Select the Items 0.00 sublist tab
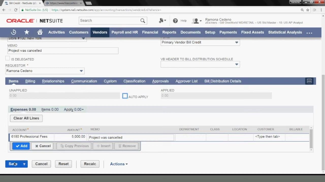This screenshot has width=325, height=182. (50, 109)
